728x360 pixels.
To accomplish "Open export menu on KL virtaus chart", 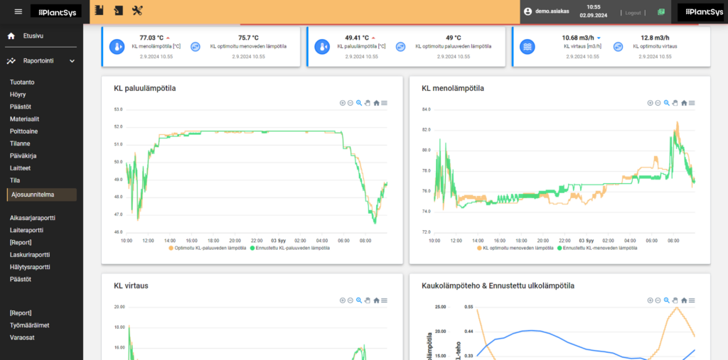I will coord(385,300).
